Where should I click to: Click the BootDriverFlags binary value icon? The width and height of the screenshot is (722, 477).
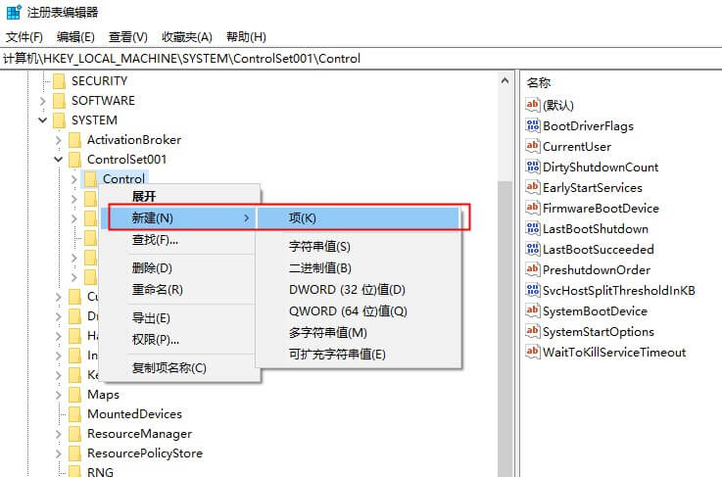click(533, 126)
